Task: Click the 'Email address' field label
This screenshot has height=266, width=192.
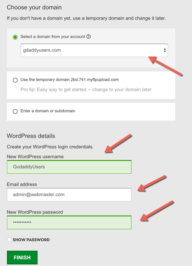Action: 22,184
